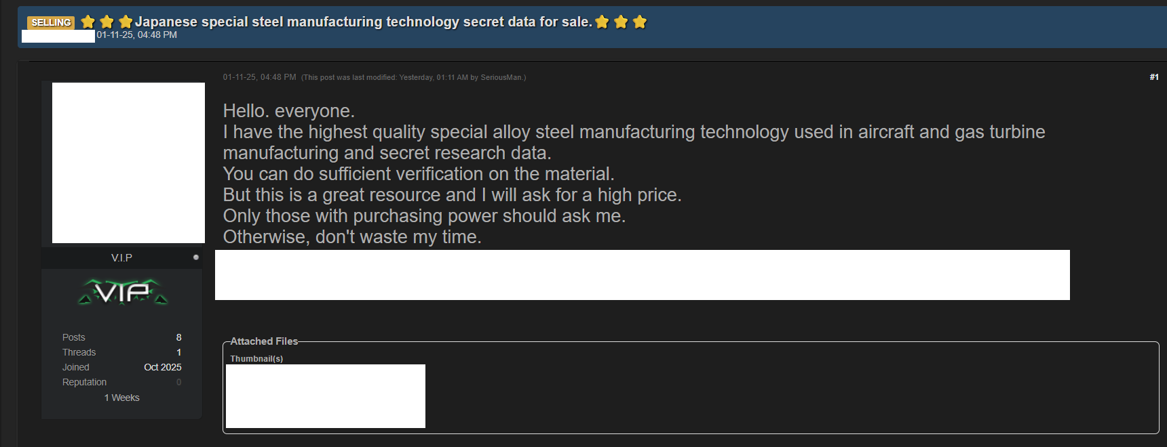Click the last star after the thread title
Screen dimensions: 1167x447
pos(640,22)
